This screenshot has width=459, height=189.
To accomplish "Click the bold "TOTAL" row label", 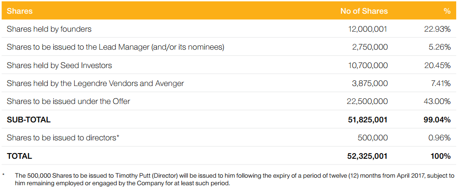I will [19, 156].
